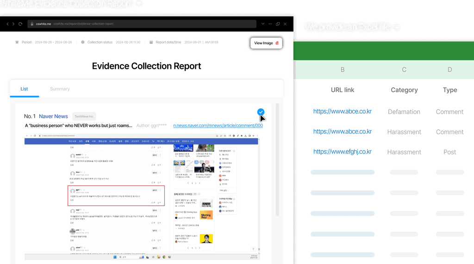Viewport: 474px width, 264px height.
Task: Reload the page with the refresh icon
Action: [x=20, y=24]
